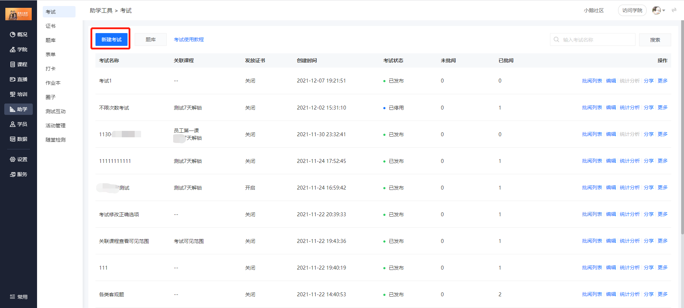Image resolution: width=684 pixels, height=308 pixels.
Task: Open 更多 menu for 考试1 row
Action: (663, 81)
